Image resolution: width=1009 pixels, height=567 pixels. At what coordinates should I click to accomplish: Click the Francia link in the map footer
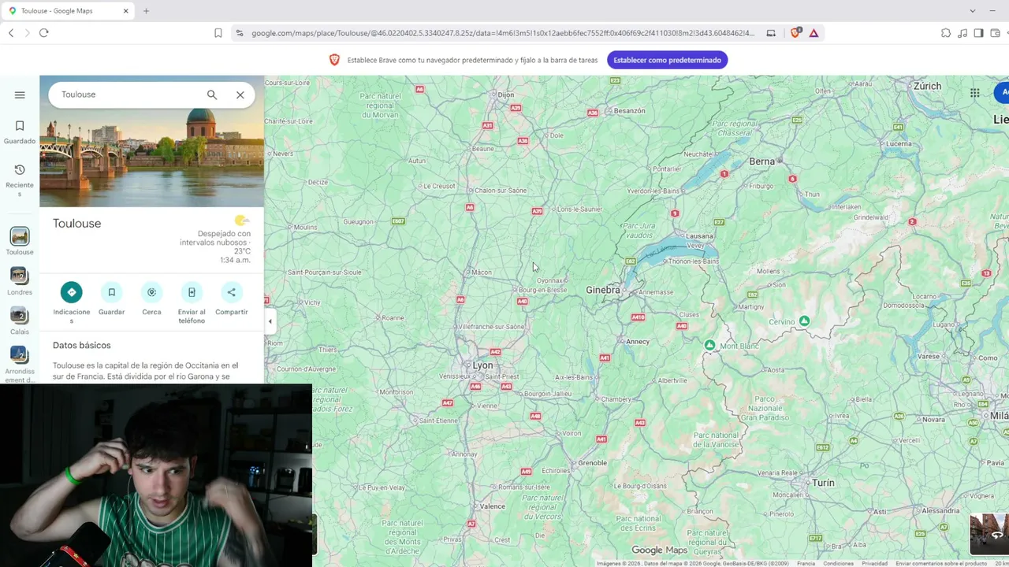[x=806, y=563]
